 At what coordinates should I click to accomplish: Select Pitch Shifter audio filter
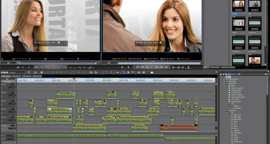tap(235, 99)
